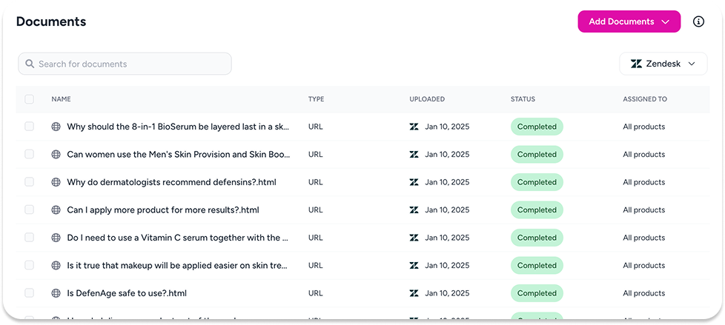Click Zendesk icon in the Vitamin C serum row

(x=414, y=238)
